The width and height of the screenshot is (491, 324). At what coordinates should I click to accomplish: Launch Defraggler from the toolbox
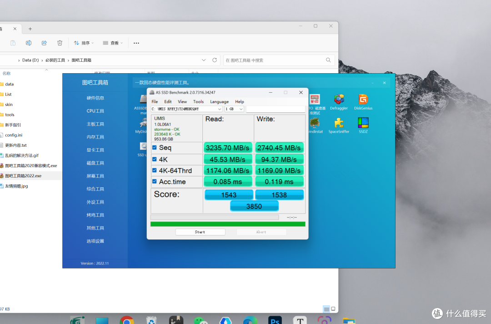tap(339, 100)
